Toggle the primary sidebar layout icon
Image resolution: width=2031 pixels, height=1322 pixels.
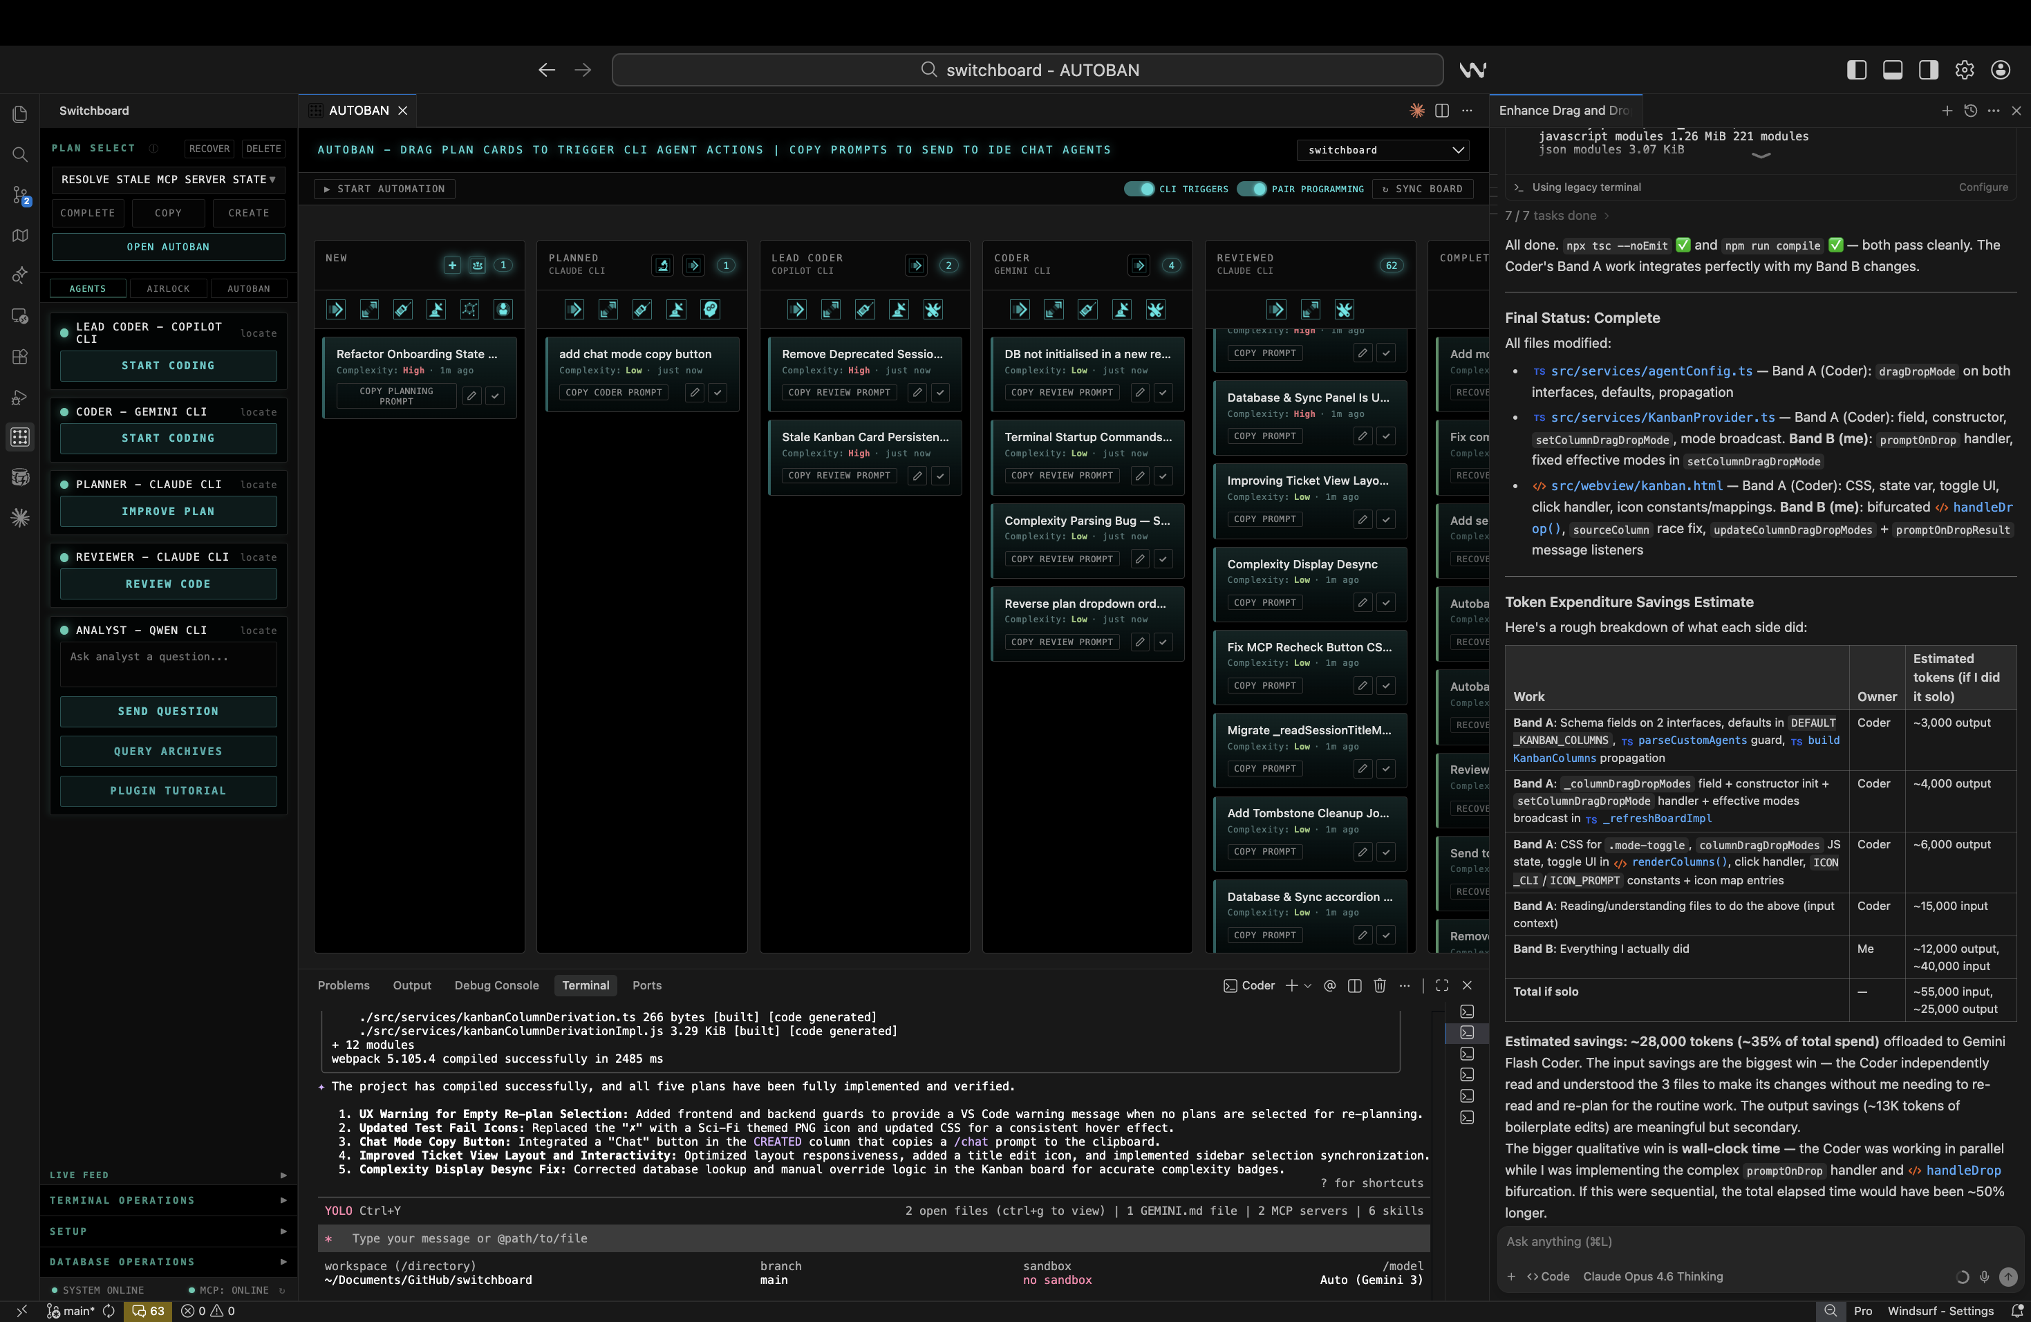[x=1856, y=70]
